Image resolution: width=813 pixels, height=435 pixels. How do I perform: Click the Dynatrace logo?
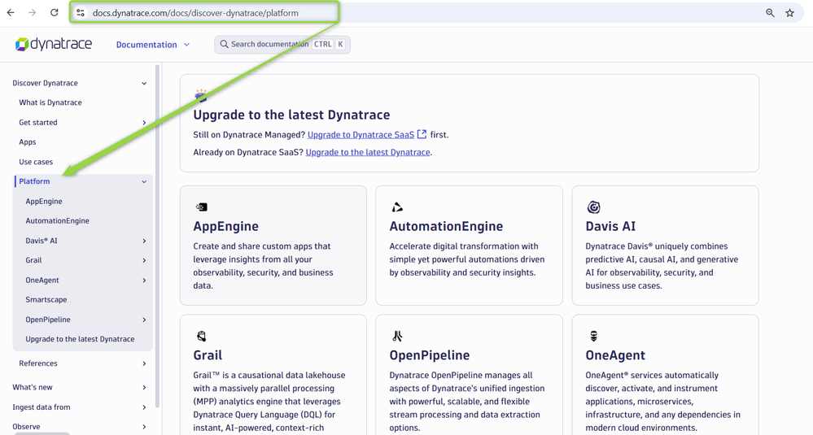54,44
